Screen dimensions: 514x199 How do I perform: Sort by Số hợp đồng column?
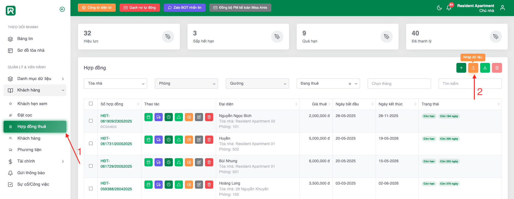pos(119,104)
